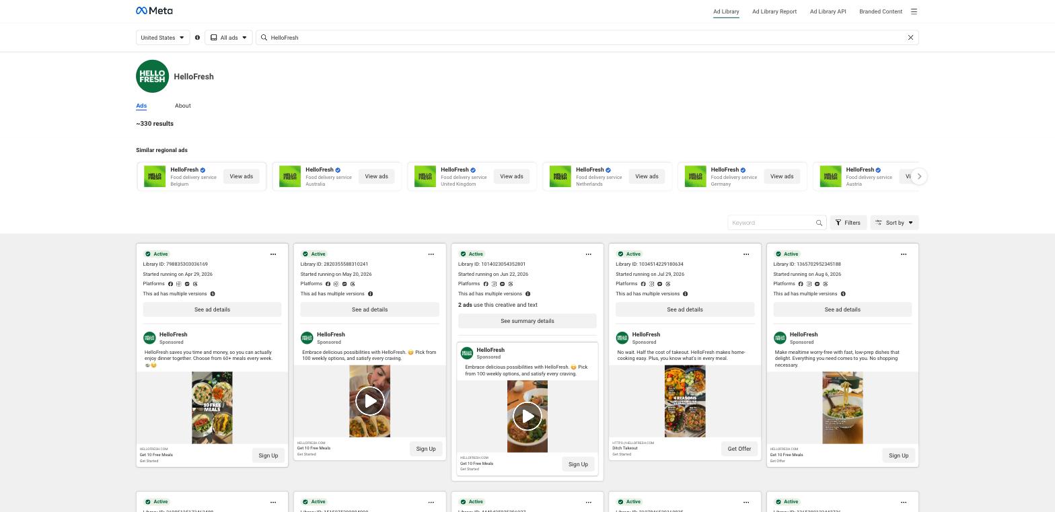Clear the HelloFresh search with X
This screenshot has width=1055, height=512.
coord(910,38)
